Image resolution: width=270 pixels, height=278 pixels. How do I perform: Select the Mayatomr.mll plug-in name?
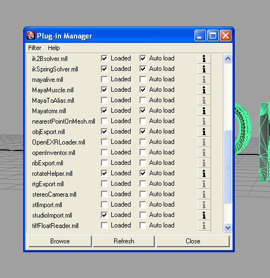(x=49, y=111)
